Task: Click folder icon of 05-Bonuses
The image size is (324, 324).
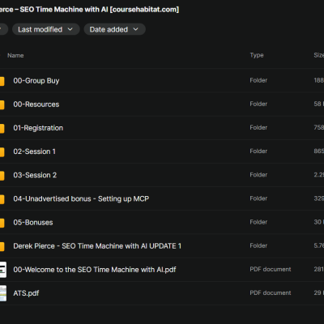Action: [x=2, y=223]
